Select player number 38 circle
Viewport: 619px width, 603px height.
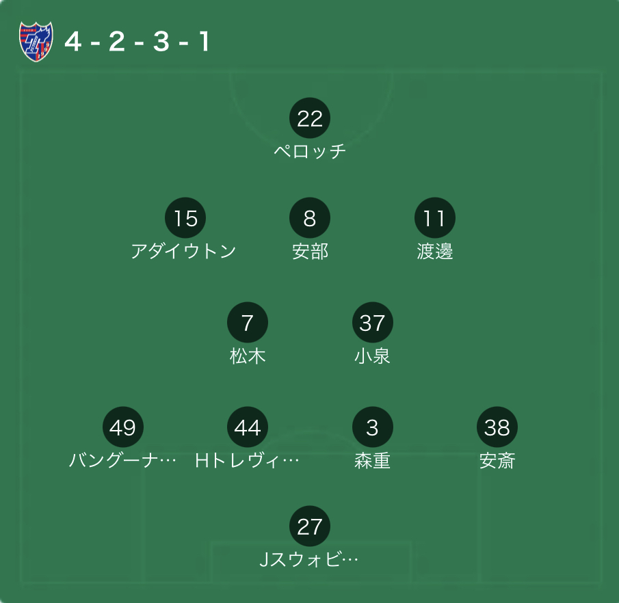[x=497, y=427]
